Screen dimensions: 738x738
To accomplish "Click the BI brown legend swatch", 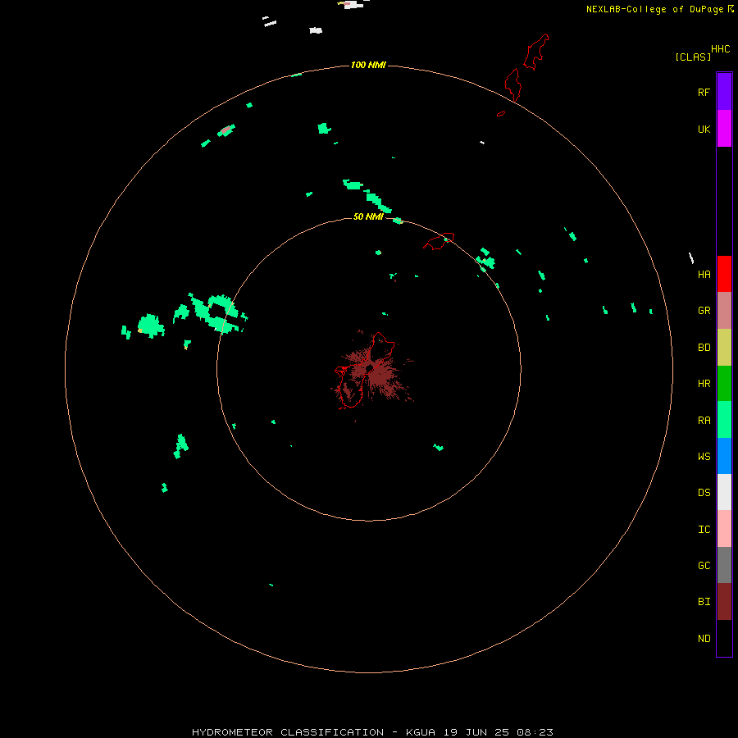I will 724,602.
